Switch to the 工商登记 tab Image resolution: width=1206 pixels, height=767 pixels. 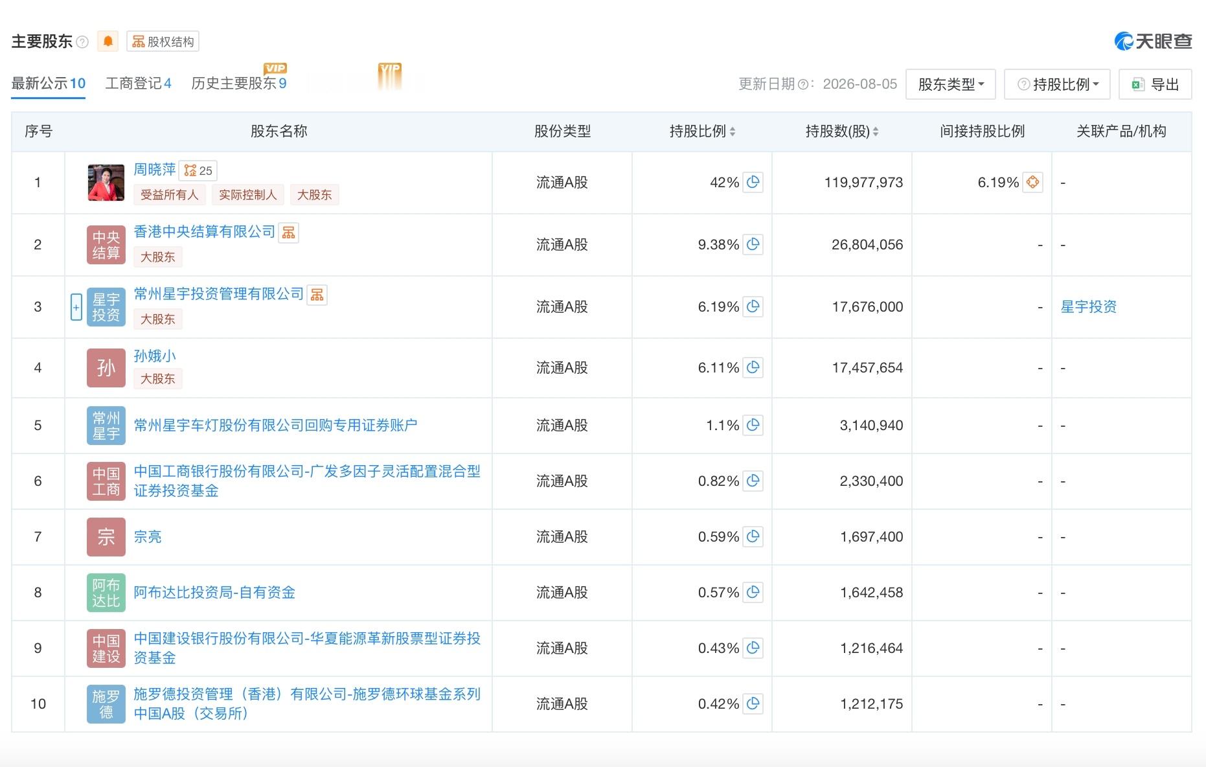tap(139, 84)
